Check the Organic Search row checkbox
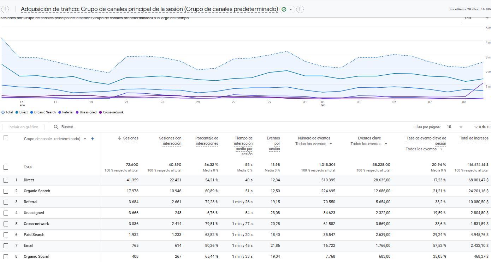The image size is (491, 262). (x=6, y=191)
